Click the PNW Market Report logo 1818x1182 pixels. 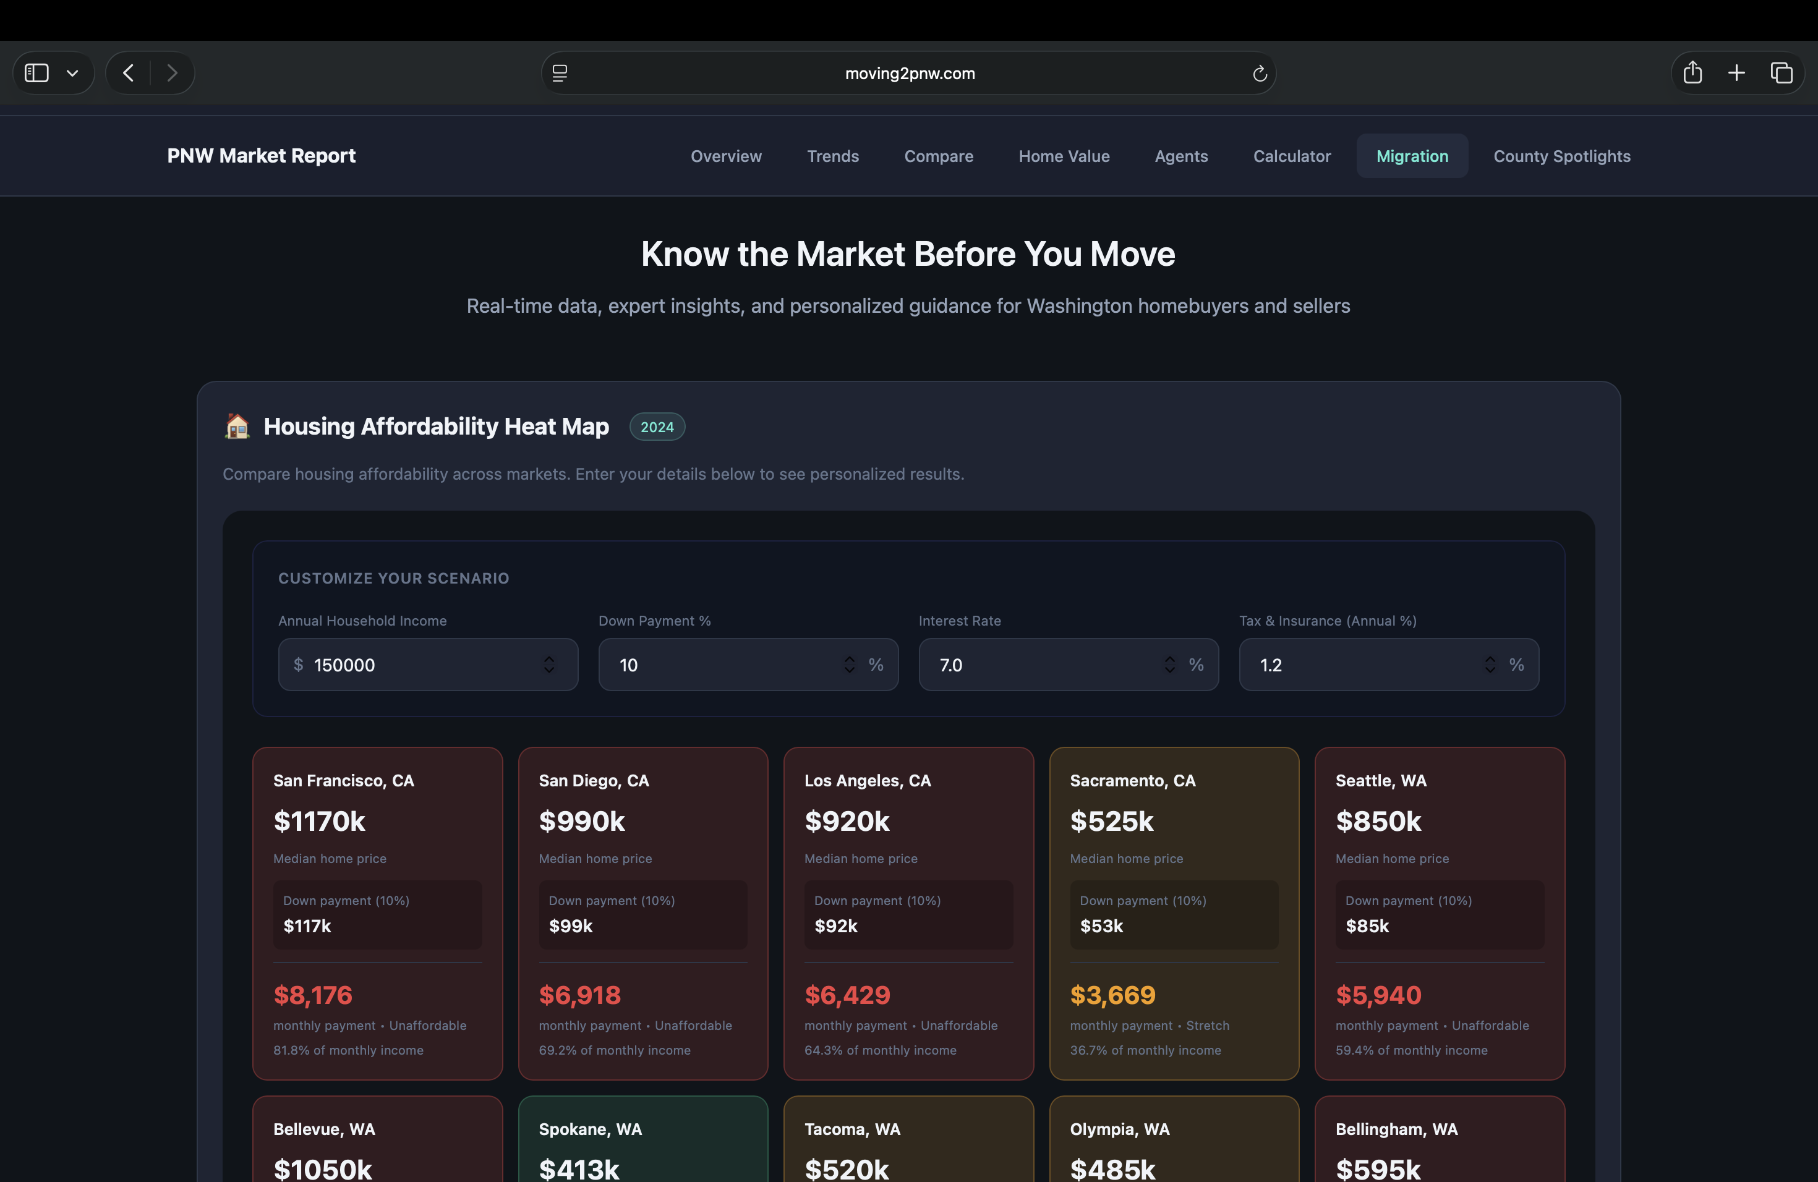261,156
